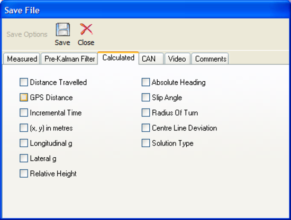The height and width of the screenshot is (220, 291).
Task: Open the Pre-Kalman Filter tab
Action: coord(70,59)
